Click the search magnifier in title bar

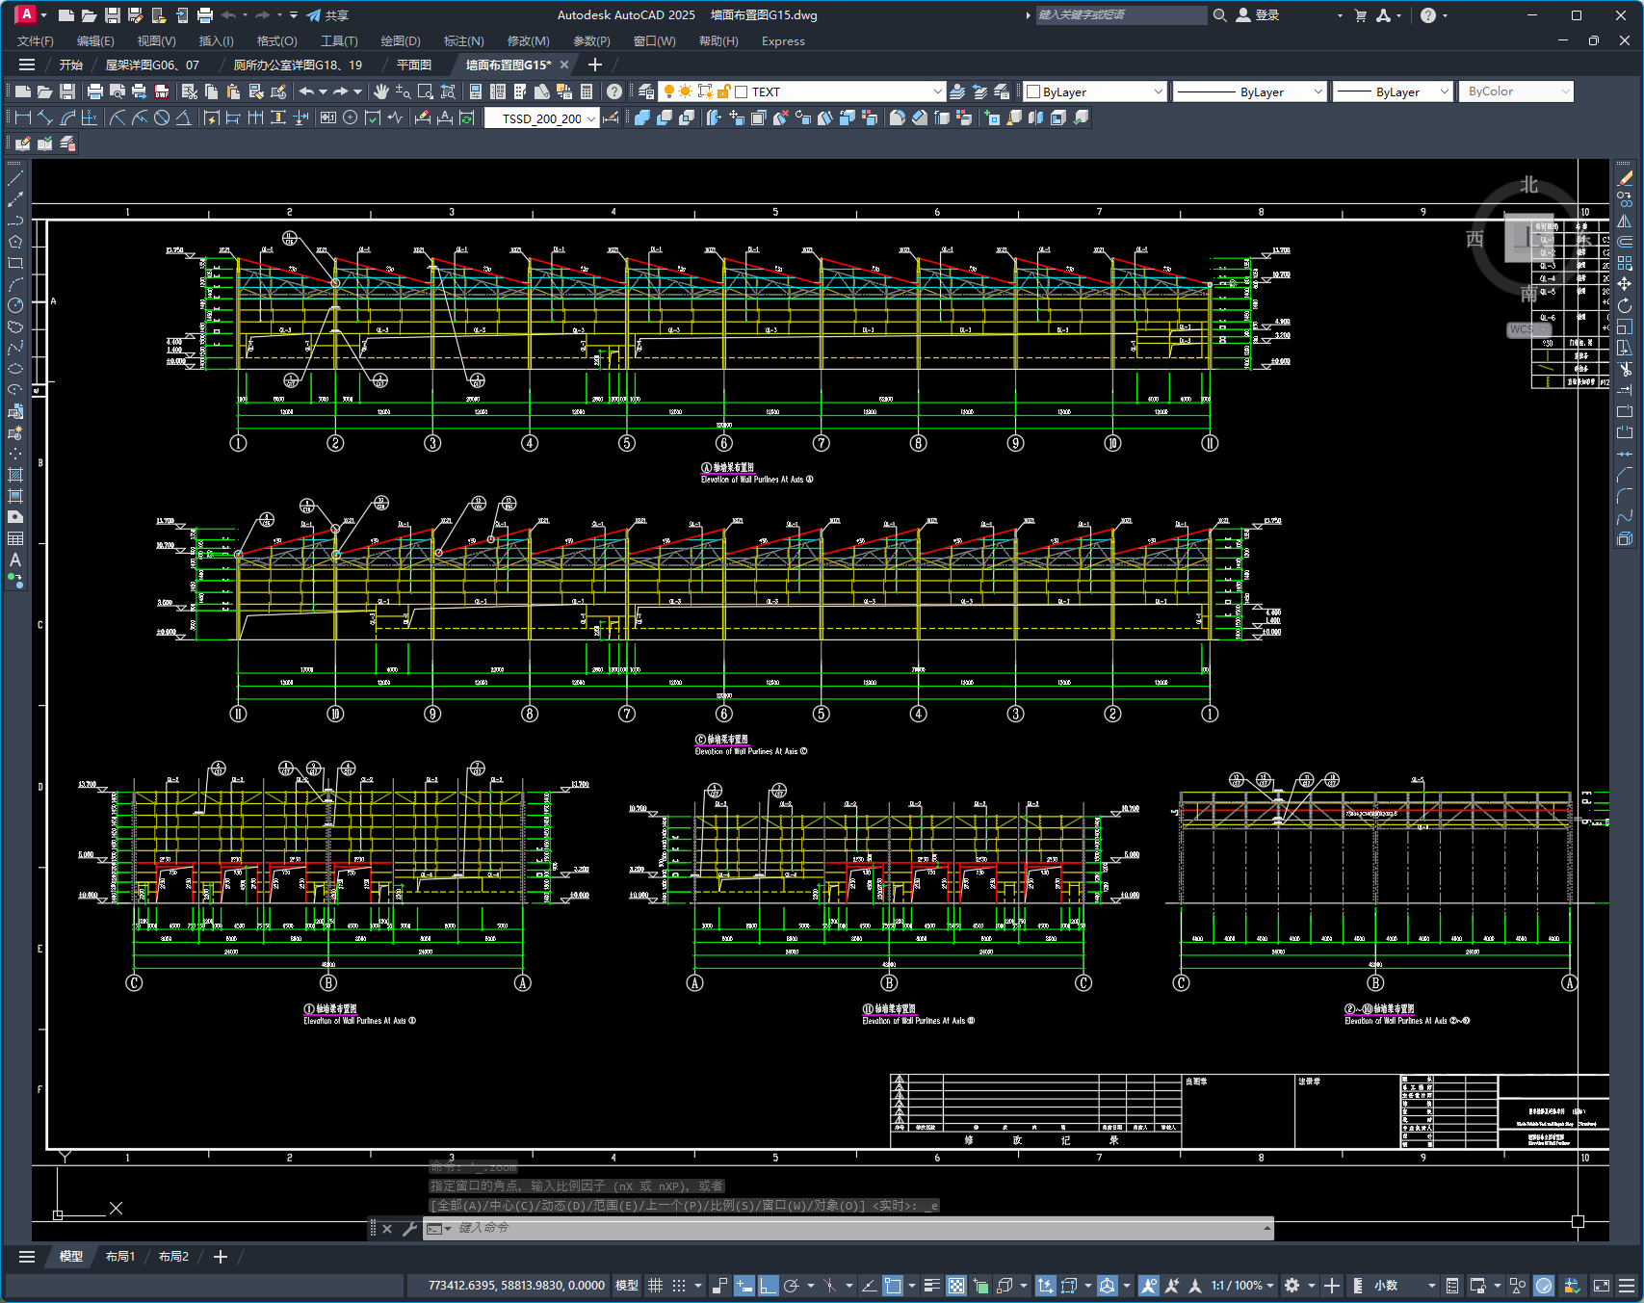[1219, 15]
